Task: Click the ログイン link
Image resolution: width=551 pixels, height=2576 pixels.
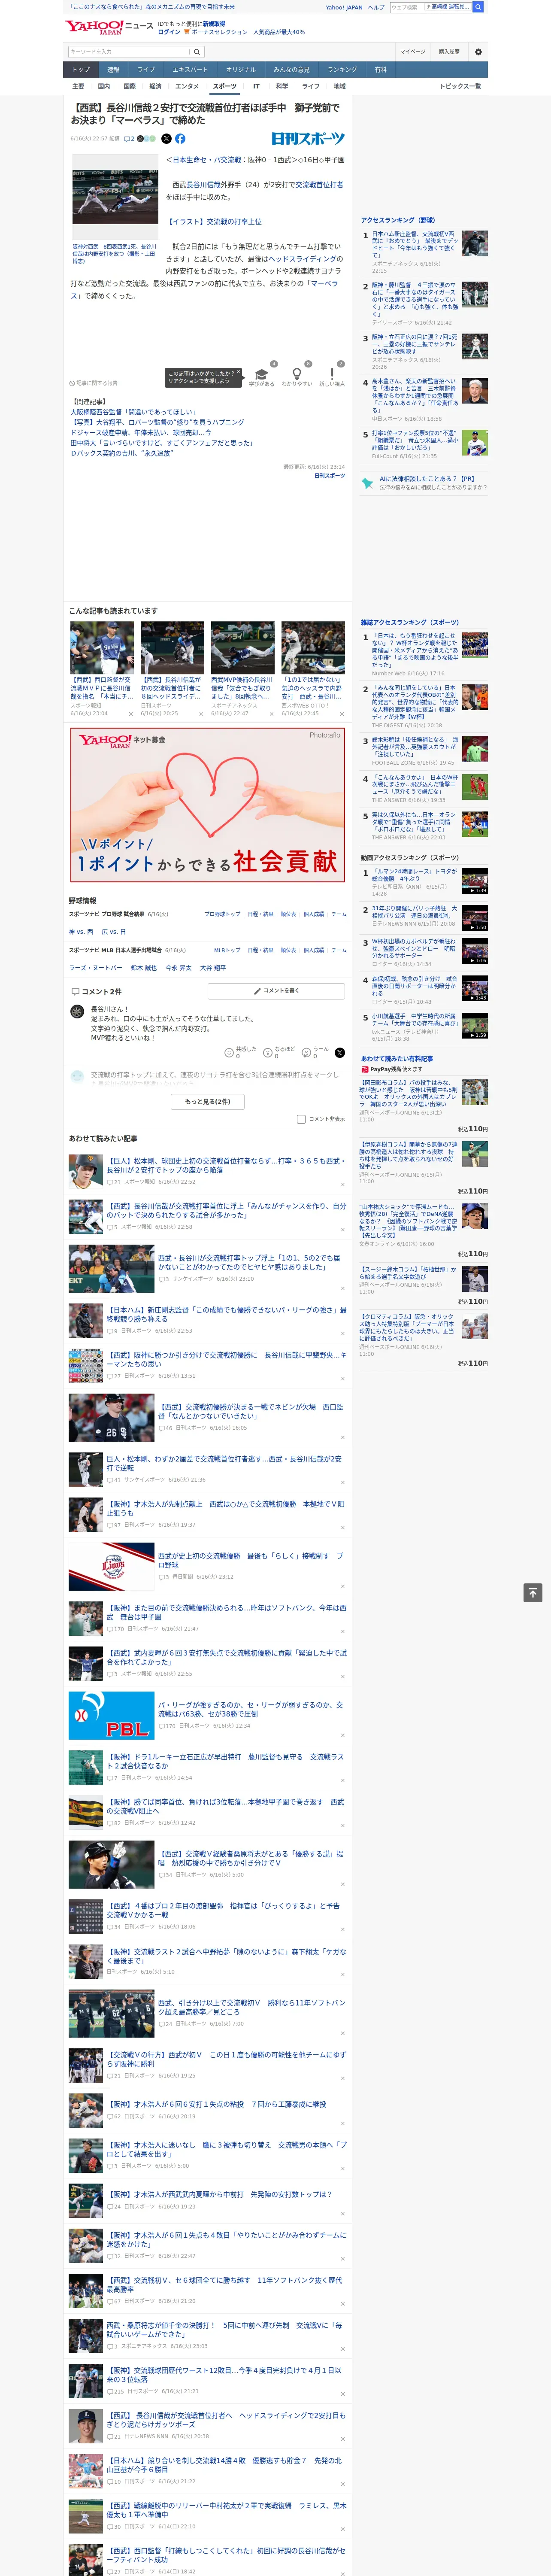Action: point(169,32)
